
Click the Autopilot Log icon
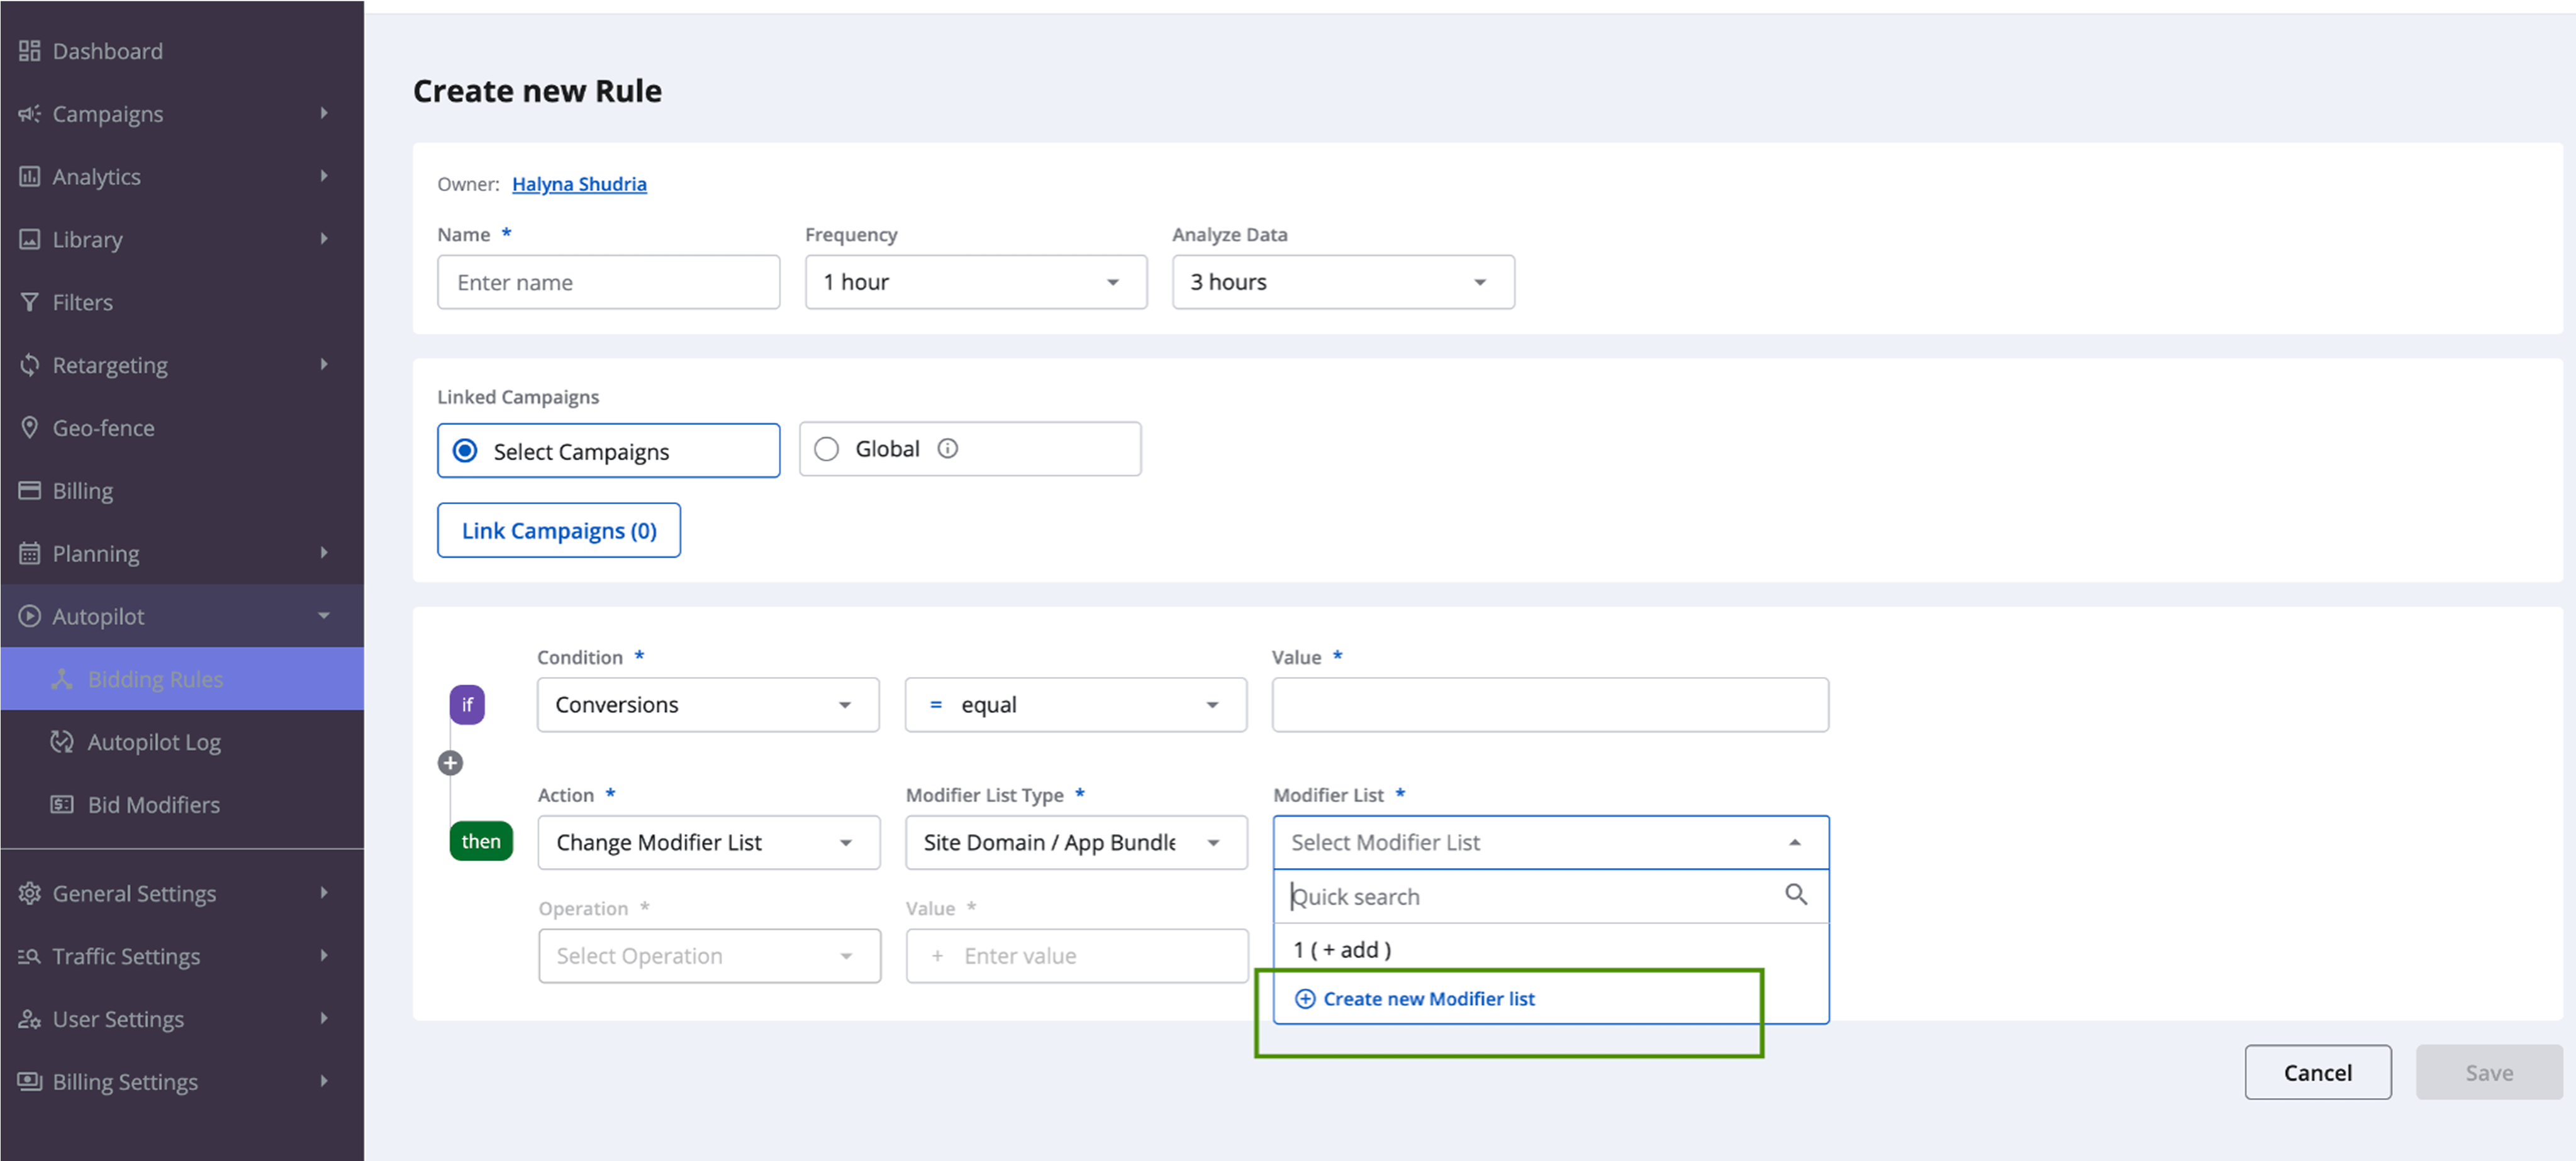62,742
